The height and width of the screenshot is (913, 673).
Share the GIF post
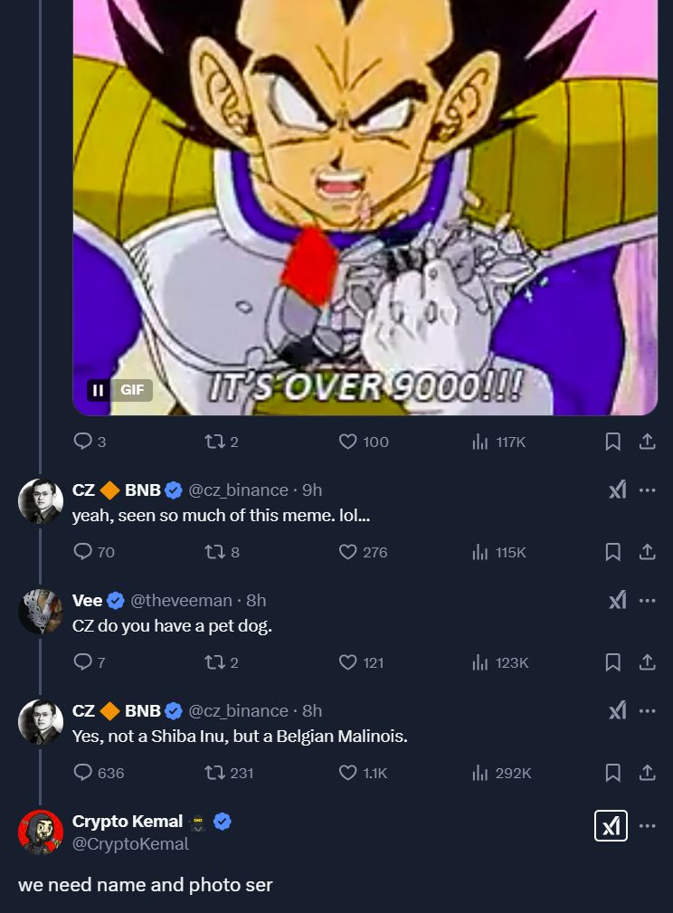tap(647, 442)
